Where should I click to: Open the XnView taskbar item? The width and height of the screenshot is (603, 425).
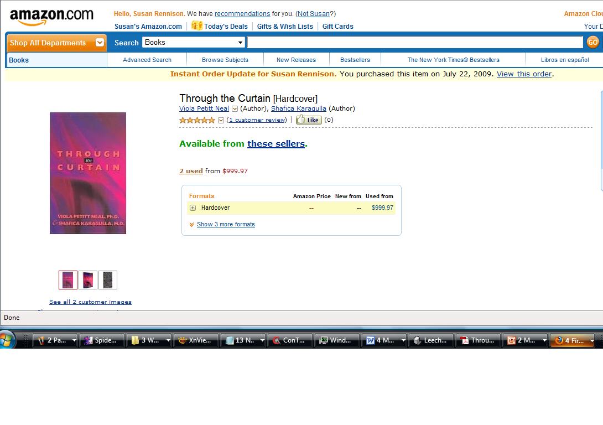coord(196,340)
